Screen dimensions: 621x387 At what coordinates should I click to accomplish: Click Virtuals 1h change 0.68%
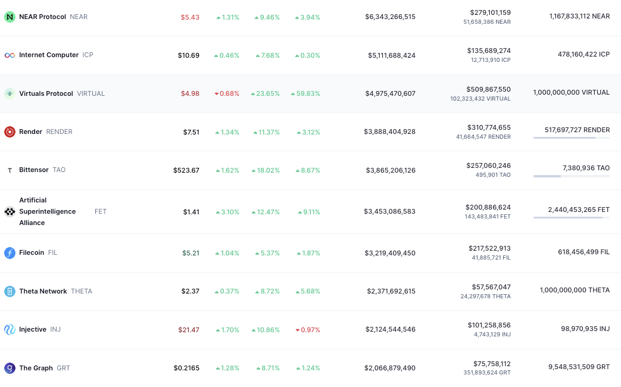[227, 93]
